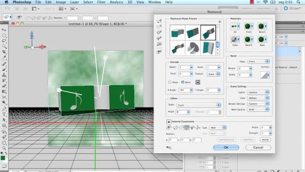Image resolution: width=305 pixels, height=172 pixels.
Task: Open the constraint Type dropdown
Action: [x=217, y=128]
